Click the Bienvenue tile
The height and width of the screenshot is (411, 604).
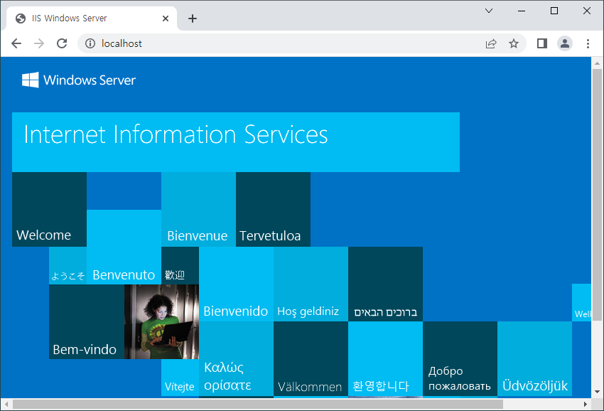(x=198, y=209)
